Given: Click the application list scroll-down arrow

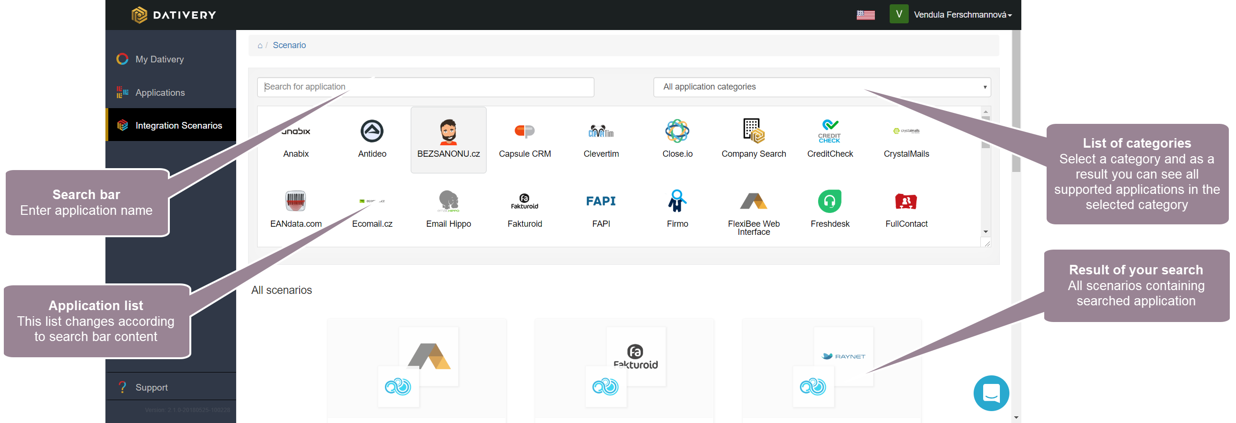Looking at the screenshot, I should 985,232.
